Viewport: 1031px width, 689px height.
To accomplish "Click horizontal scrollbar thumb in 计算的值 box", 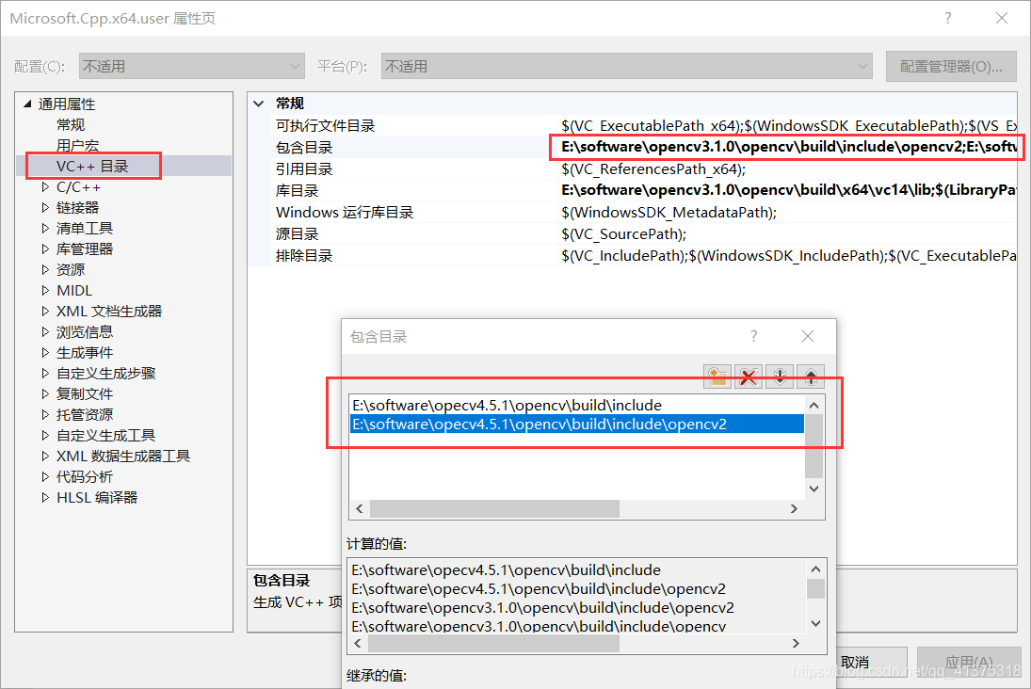I will point(493,643).
